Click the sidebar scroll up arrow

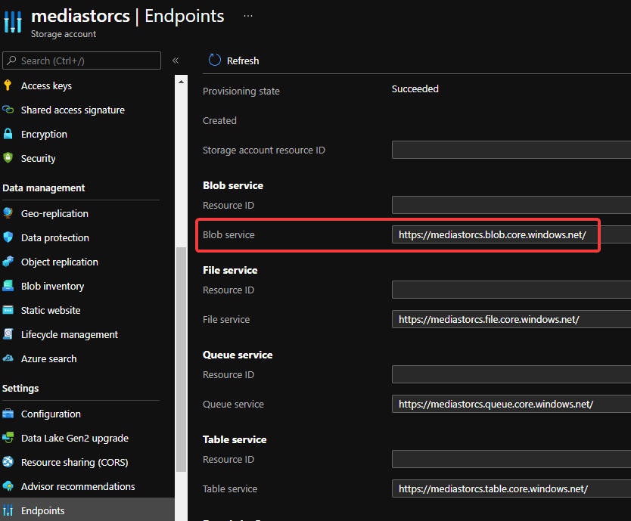181,80
